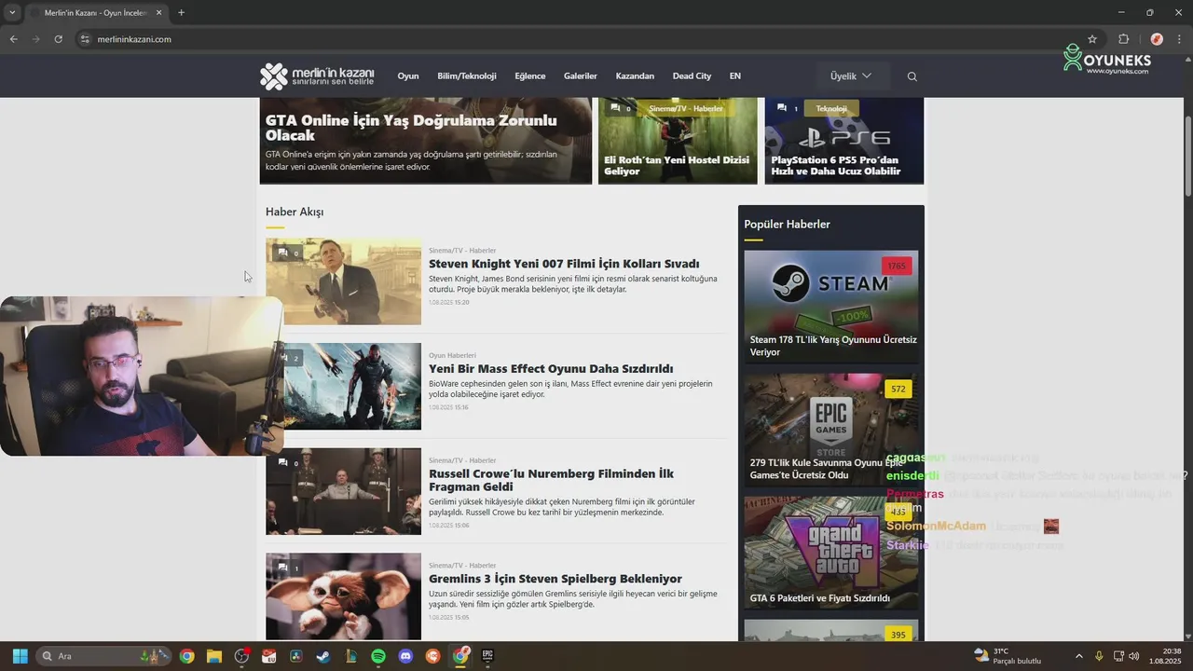
Task: Open Epic Games Launcher from taskbar
Action: tap(487, 656)
